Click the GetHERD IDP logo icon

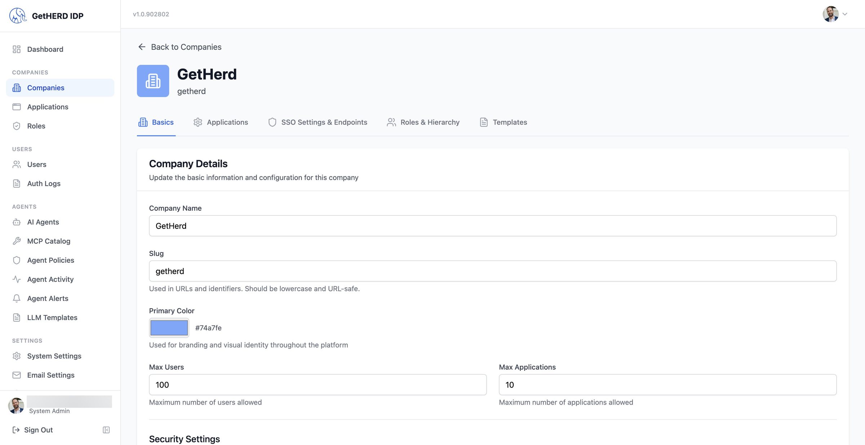pos(18,15)
